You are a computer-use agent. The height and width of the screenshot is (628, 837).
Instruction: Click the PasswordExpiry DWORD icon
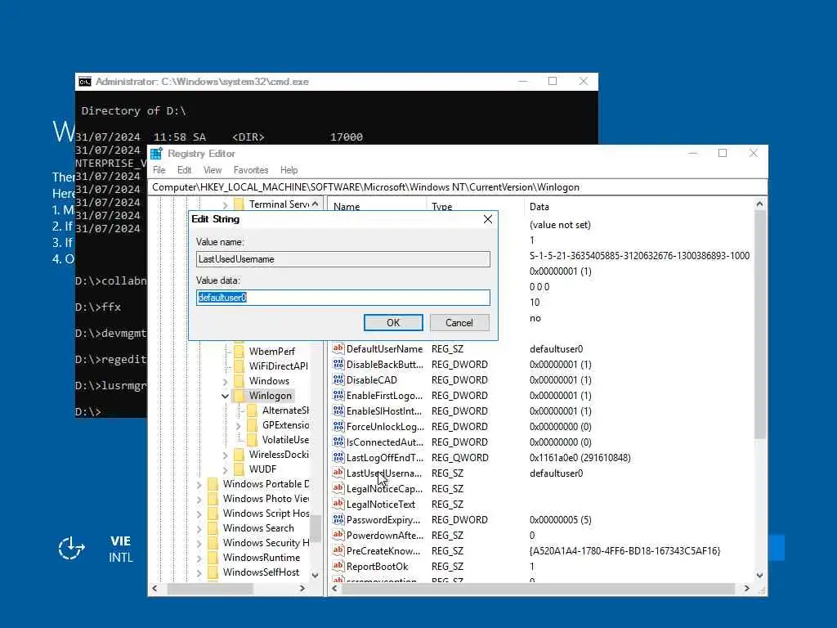[x=338, y=519]
